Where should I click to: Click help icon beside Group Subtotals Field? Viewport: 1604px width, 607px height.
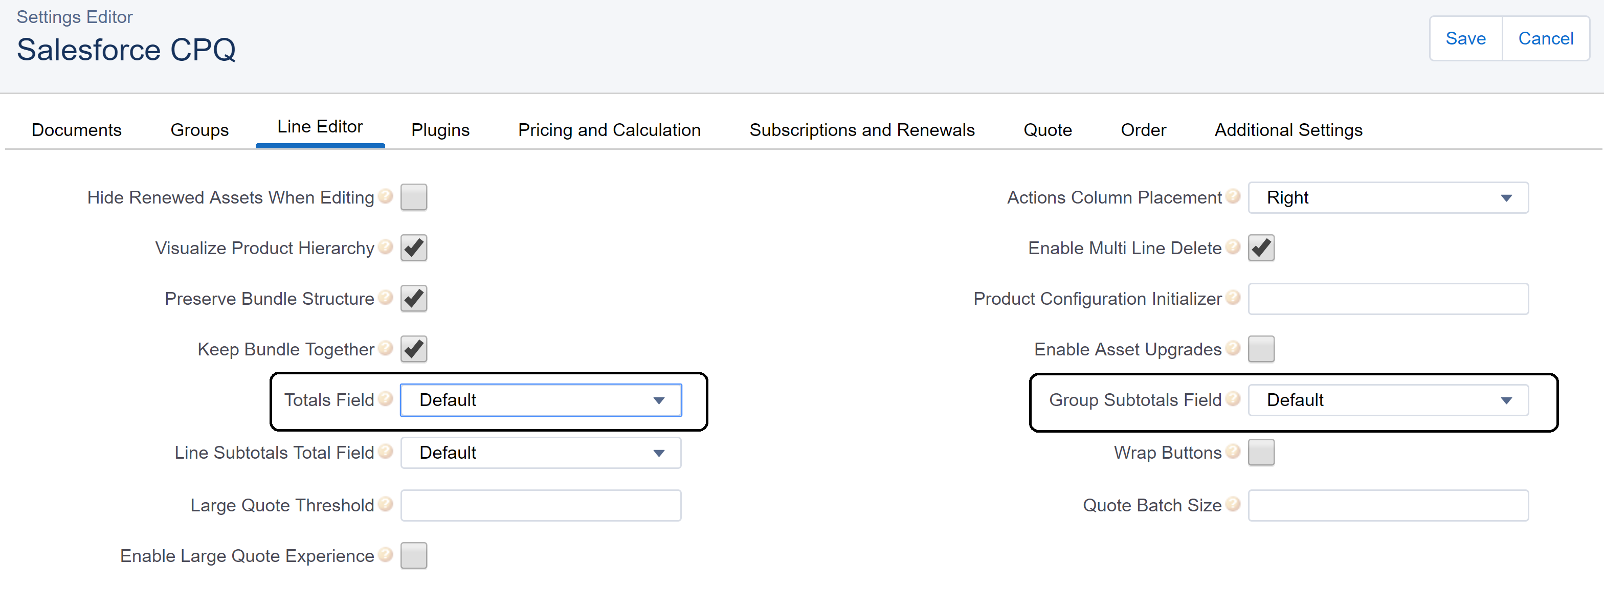(1233, 398)
